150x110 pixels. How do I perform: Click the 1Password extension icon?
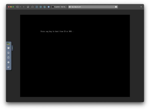click(48, 7)
